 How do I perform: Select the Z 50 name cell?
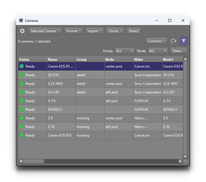pos(61,127)
